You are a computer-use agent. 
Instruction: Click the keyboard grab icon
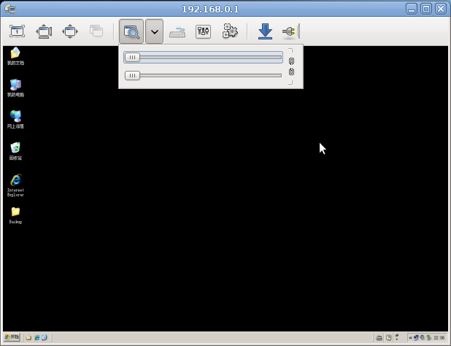click(x=177, y=31)
